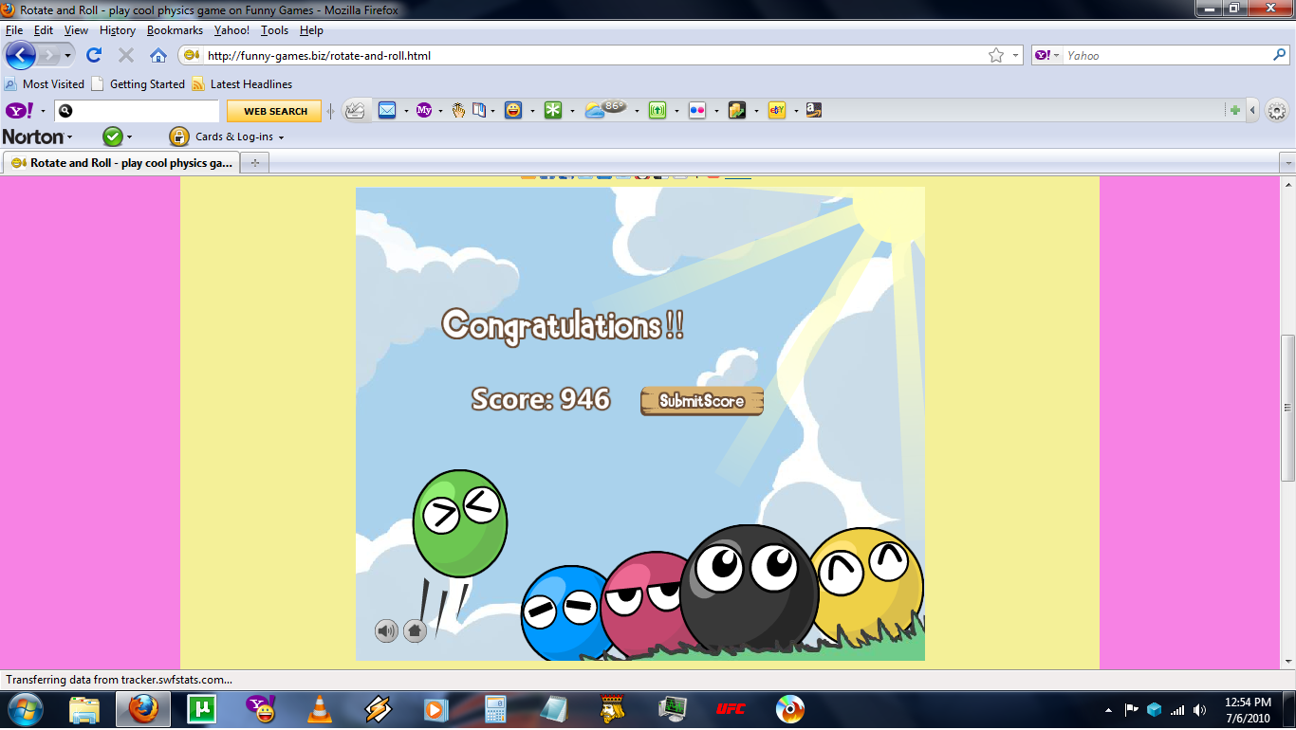Open the Norton menu dropdown

click(x=38, y=137)
